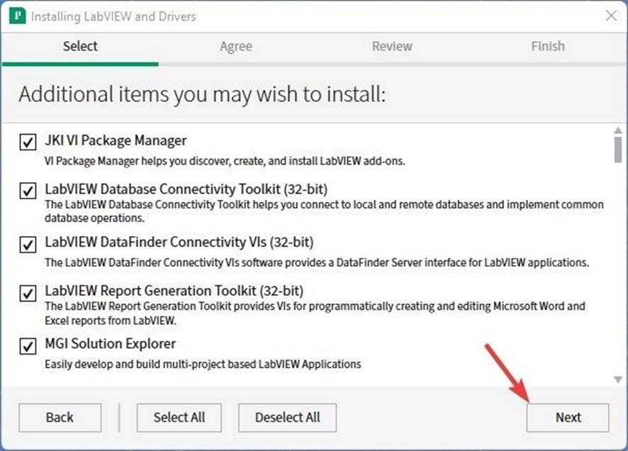Toggle LabVIEW DataFinder Connectivity VIs checkbox
Image resolution: width=628 pixels, height=451 pixels.
(x=28, y=245)
